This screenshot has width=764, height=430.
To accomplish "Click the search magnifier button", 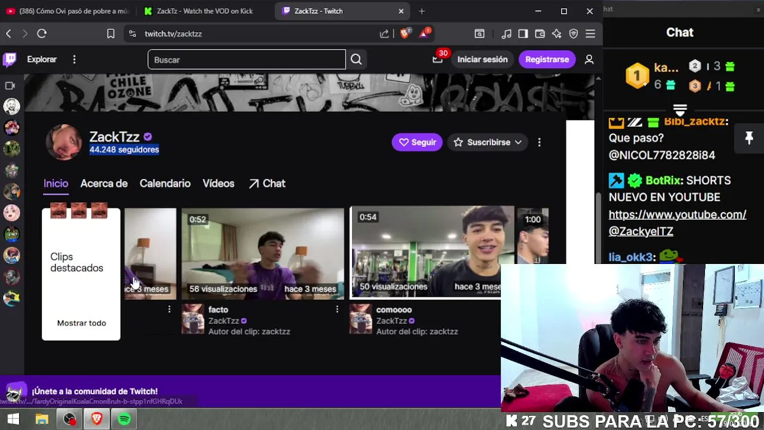I will pos(356,59).
